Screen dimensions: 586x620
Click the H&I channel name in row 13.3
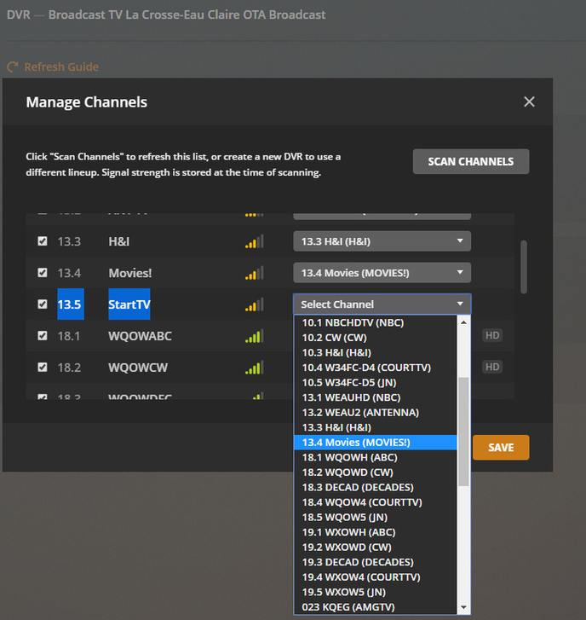point(119,241)
